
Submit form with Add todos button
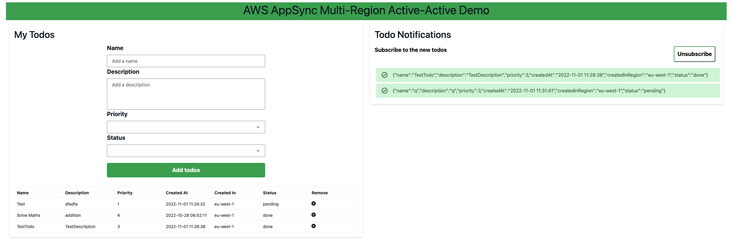(x=186, y=170)
